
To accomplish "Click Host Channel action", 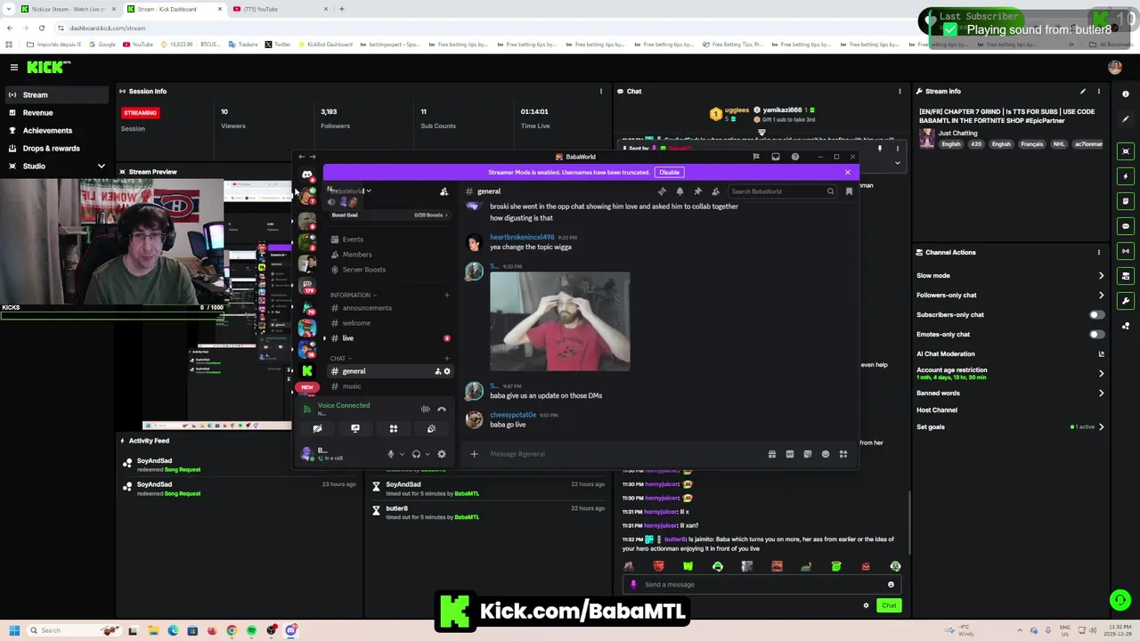I will pyautogui.click(x=937, y=410).
